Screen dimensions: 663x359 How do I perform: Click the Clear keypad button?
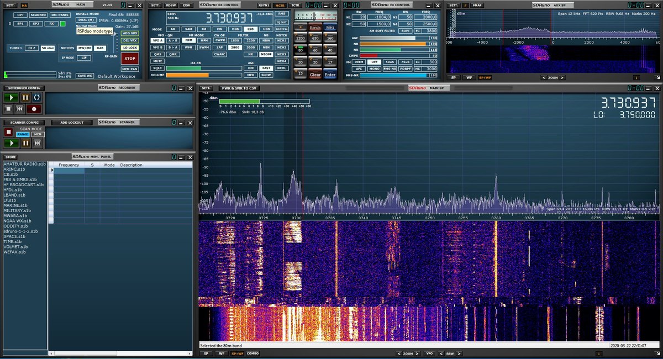tap(315, 74)
